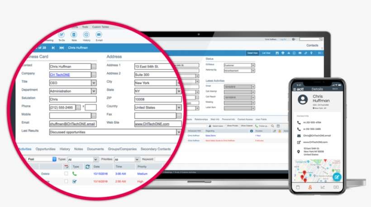Expand ID/Status Customer dropdown on laptop
Viewport: 371px width, 207px height.
point(253,65)
